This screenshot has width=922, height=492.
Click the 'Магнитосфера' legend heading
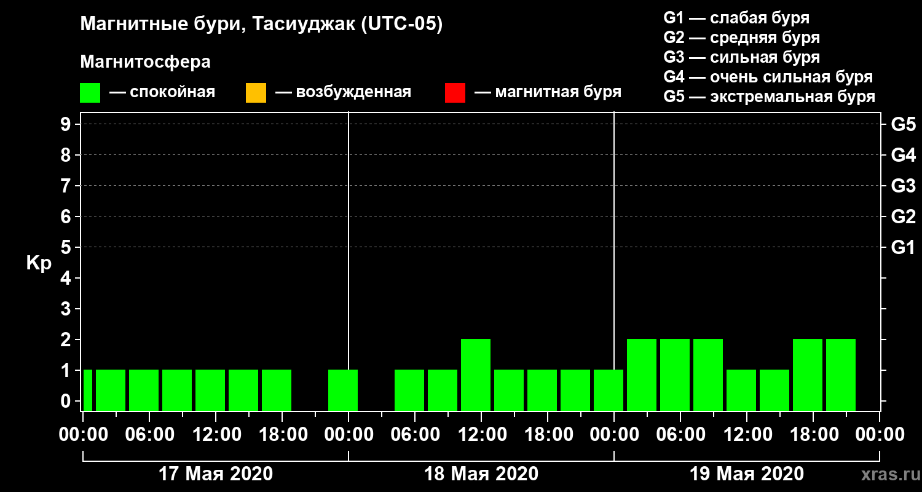point(145,62)
